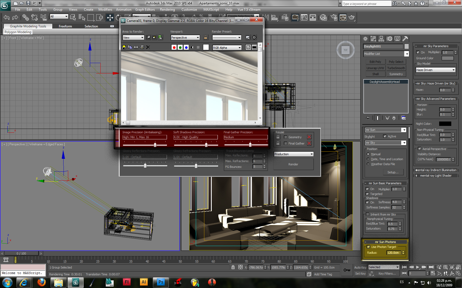This screenshot has height=288, width=462.
Task: Click the Undo arrow in main toolbar
Action: [x=6, y=18]
